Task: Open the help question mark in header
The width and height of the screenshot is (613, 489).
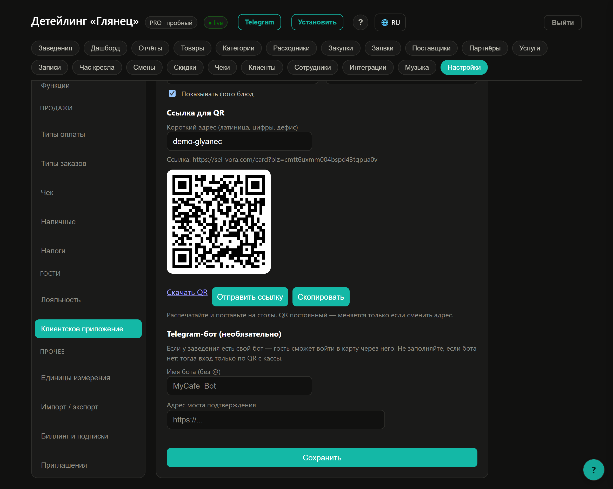Action: (360, 22)
